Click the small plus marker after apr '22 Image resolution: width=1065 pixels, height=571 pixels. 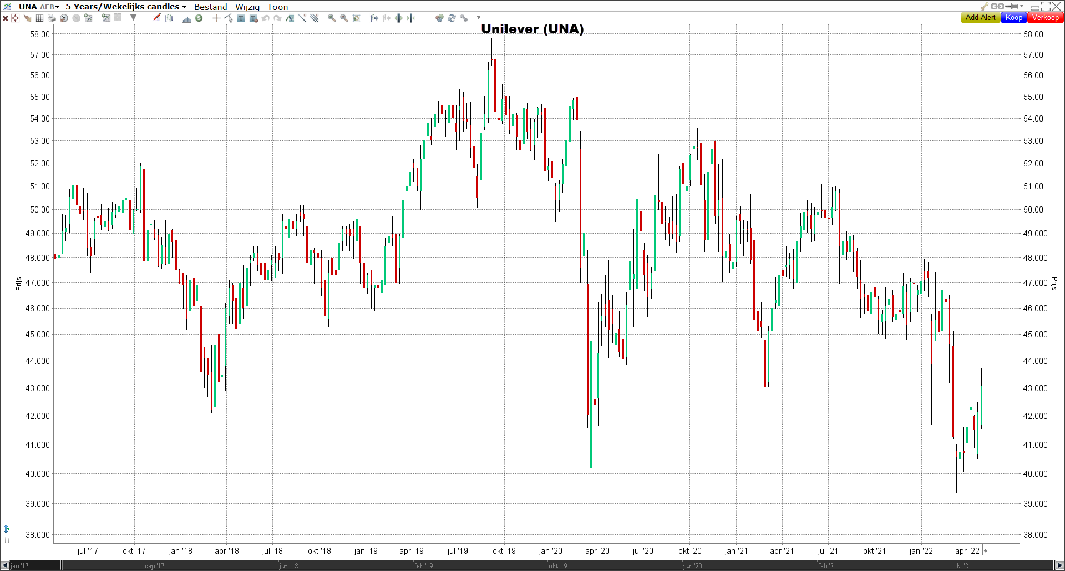(986, 551)
